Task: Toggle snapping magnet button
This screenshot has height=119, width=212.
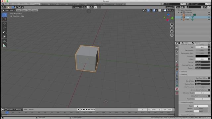Action: [x=88, y=7]
